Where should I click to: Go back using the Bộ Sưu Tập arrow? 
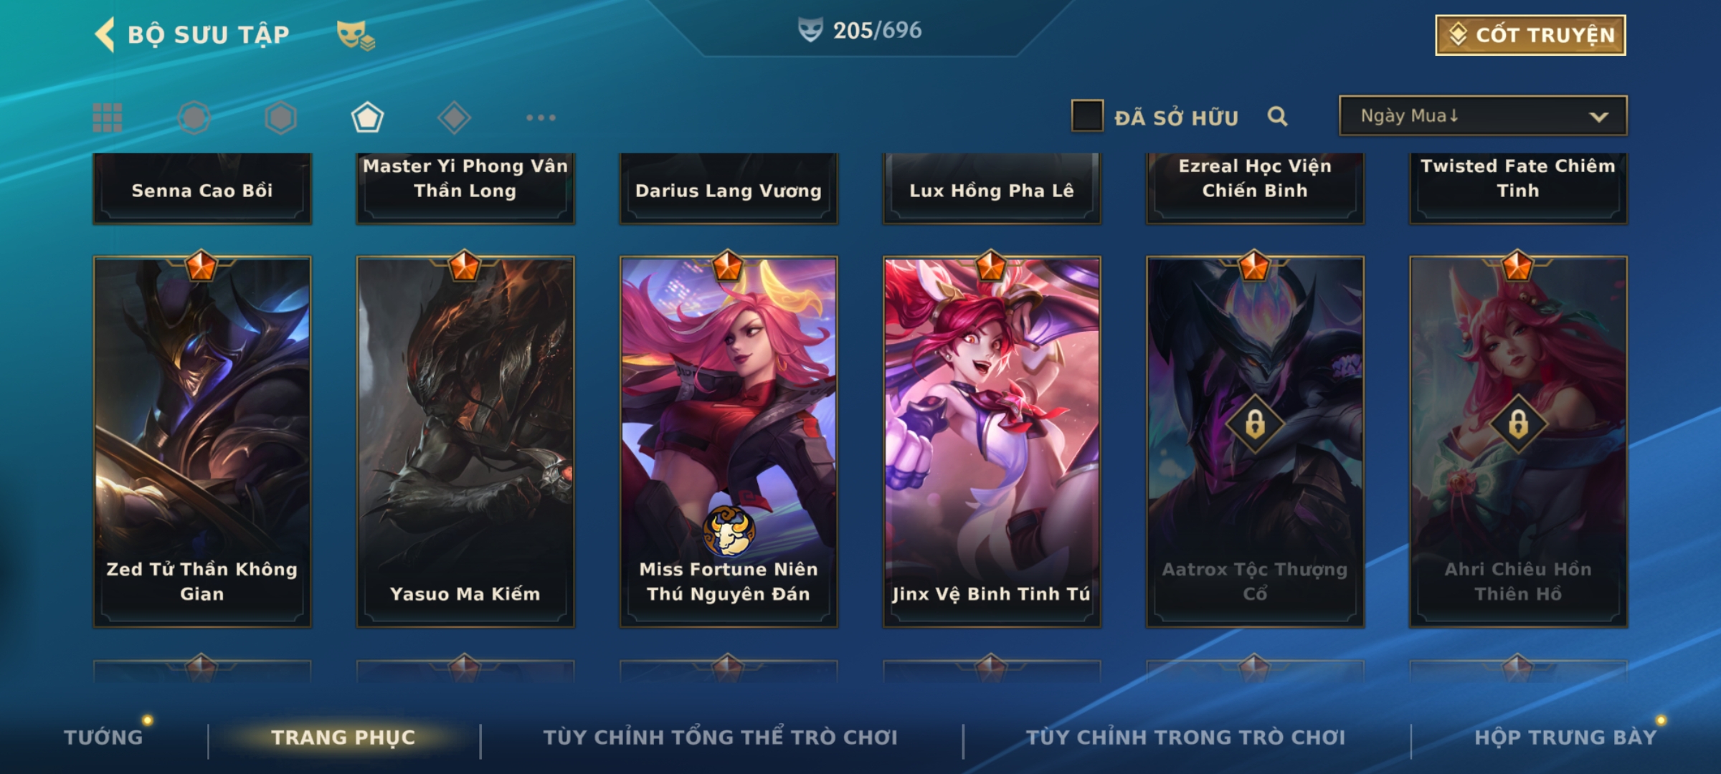[105, 34]
